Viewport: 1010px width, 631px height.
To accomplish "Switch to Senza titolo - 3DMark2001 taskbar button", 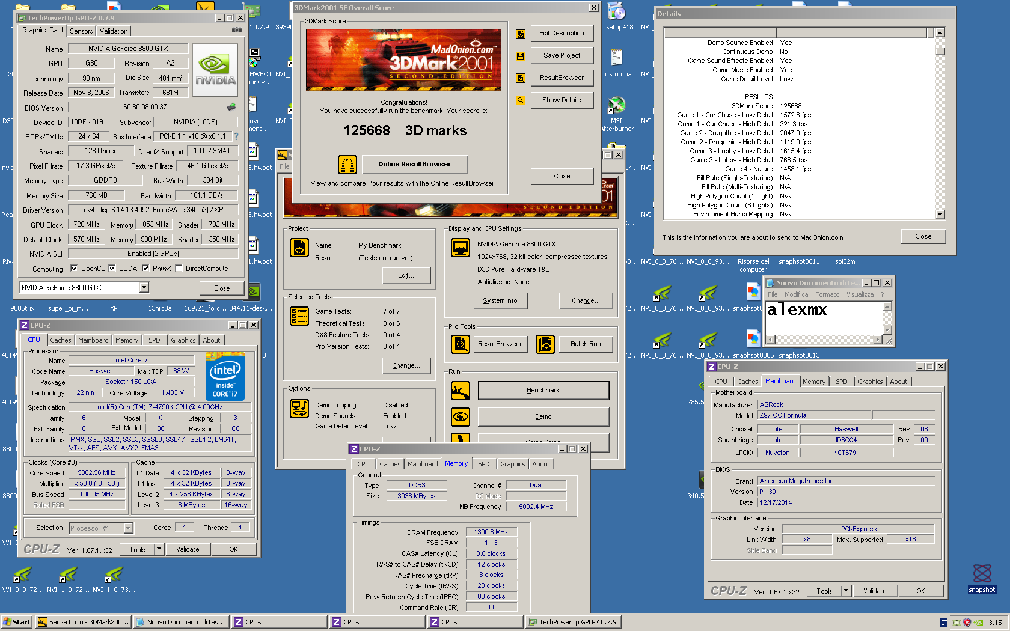I will click(83, 622).
